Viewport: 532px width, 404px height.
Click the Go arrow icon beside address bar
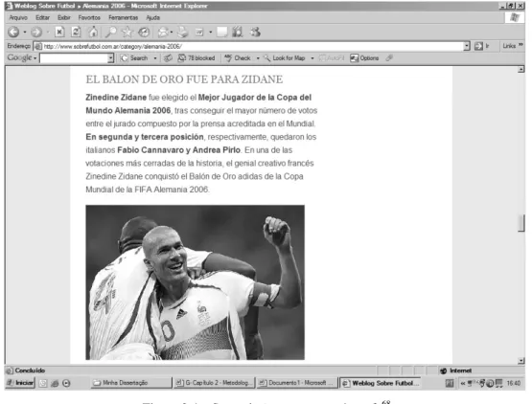pos(478,46)
